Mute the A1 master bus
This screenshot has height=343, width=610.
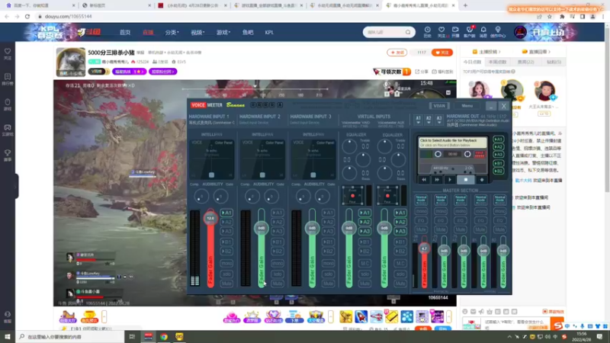coord(422,229)
